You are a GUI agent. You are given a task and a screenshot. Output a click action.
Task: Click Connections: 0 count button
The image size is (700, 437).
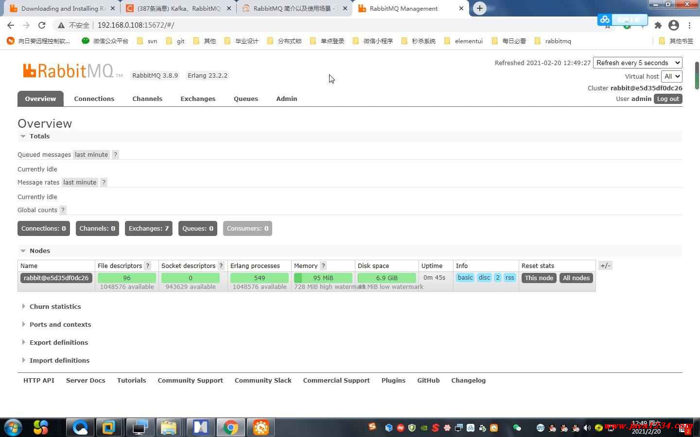[x=44, y=229]
